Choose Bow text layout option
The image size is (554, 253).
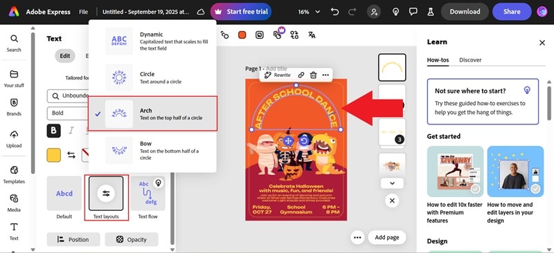(x=152, y=150)
